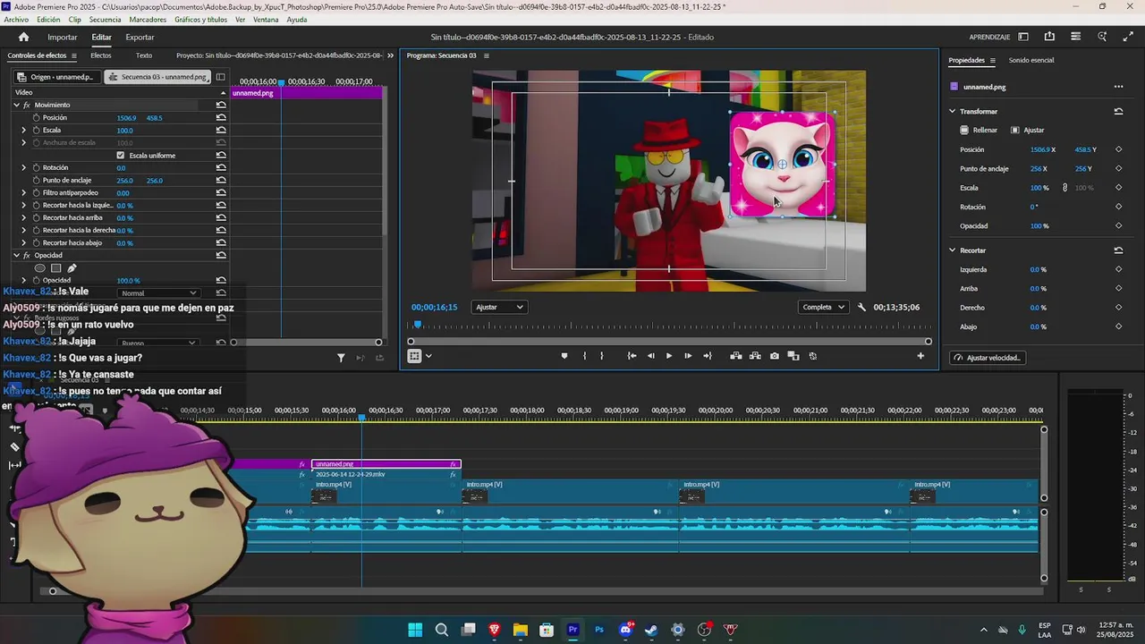Select the free draw bezier mask pen

(72, 267)
